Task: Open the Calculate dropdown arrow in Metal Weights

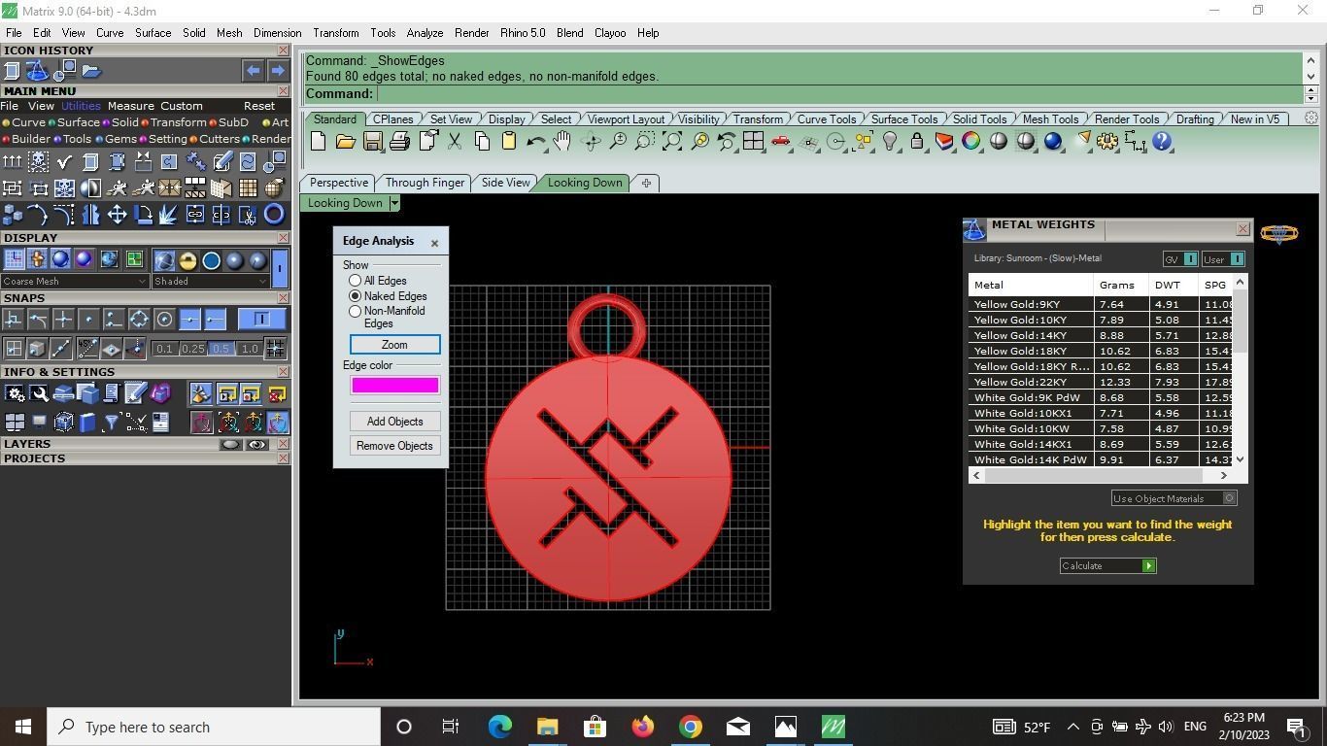Action: [1148, 565]
